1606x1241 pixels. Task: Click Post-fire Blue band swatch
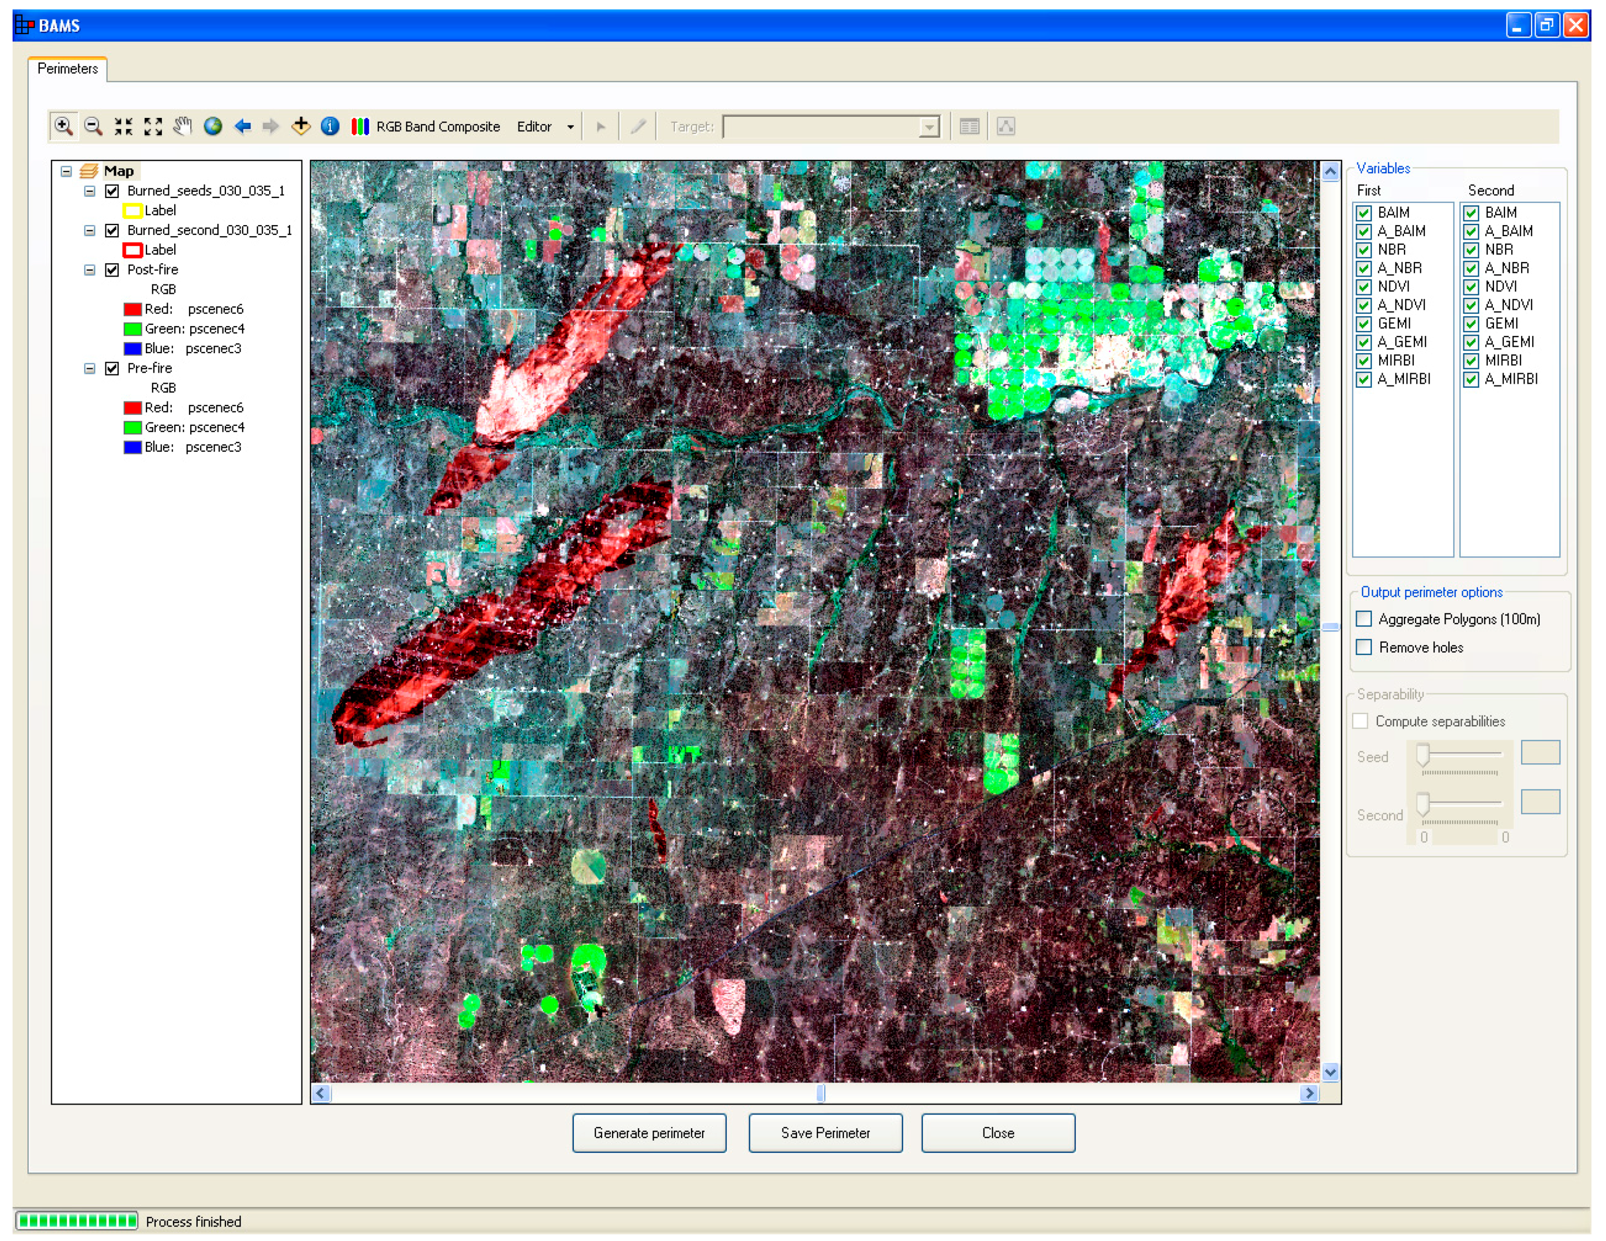[132, 349]
